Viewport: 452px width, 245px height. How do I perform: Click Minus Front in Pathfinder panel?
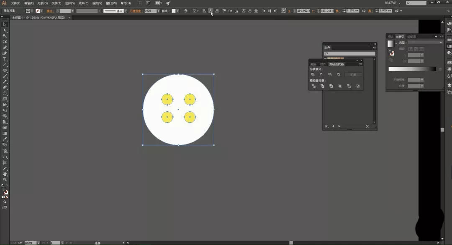coord(321,74)
